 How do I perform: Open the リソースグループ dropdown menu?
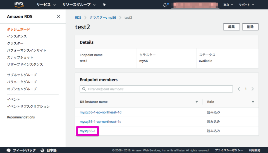(79, 5)
